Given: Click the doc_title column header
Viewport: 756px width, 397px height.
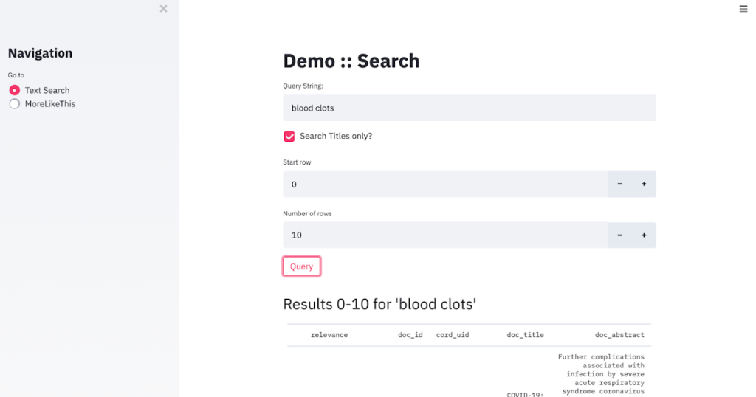Looking at the screenshot, I should point(525,335).
